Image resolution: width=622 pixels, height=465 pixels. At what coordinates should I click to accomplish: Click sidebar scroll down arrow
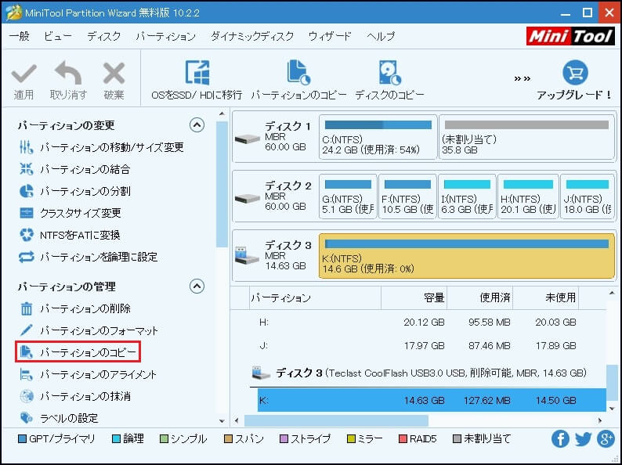[222, 421]
